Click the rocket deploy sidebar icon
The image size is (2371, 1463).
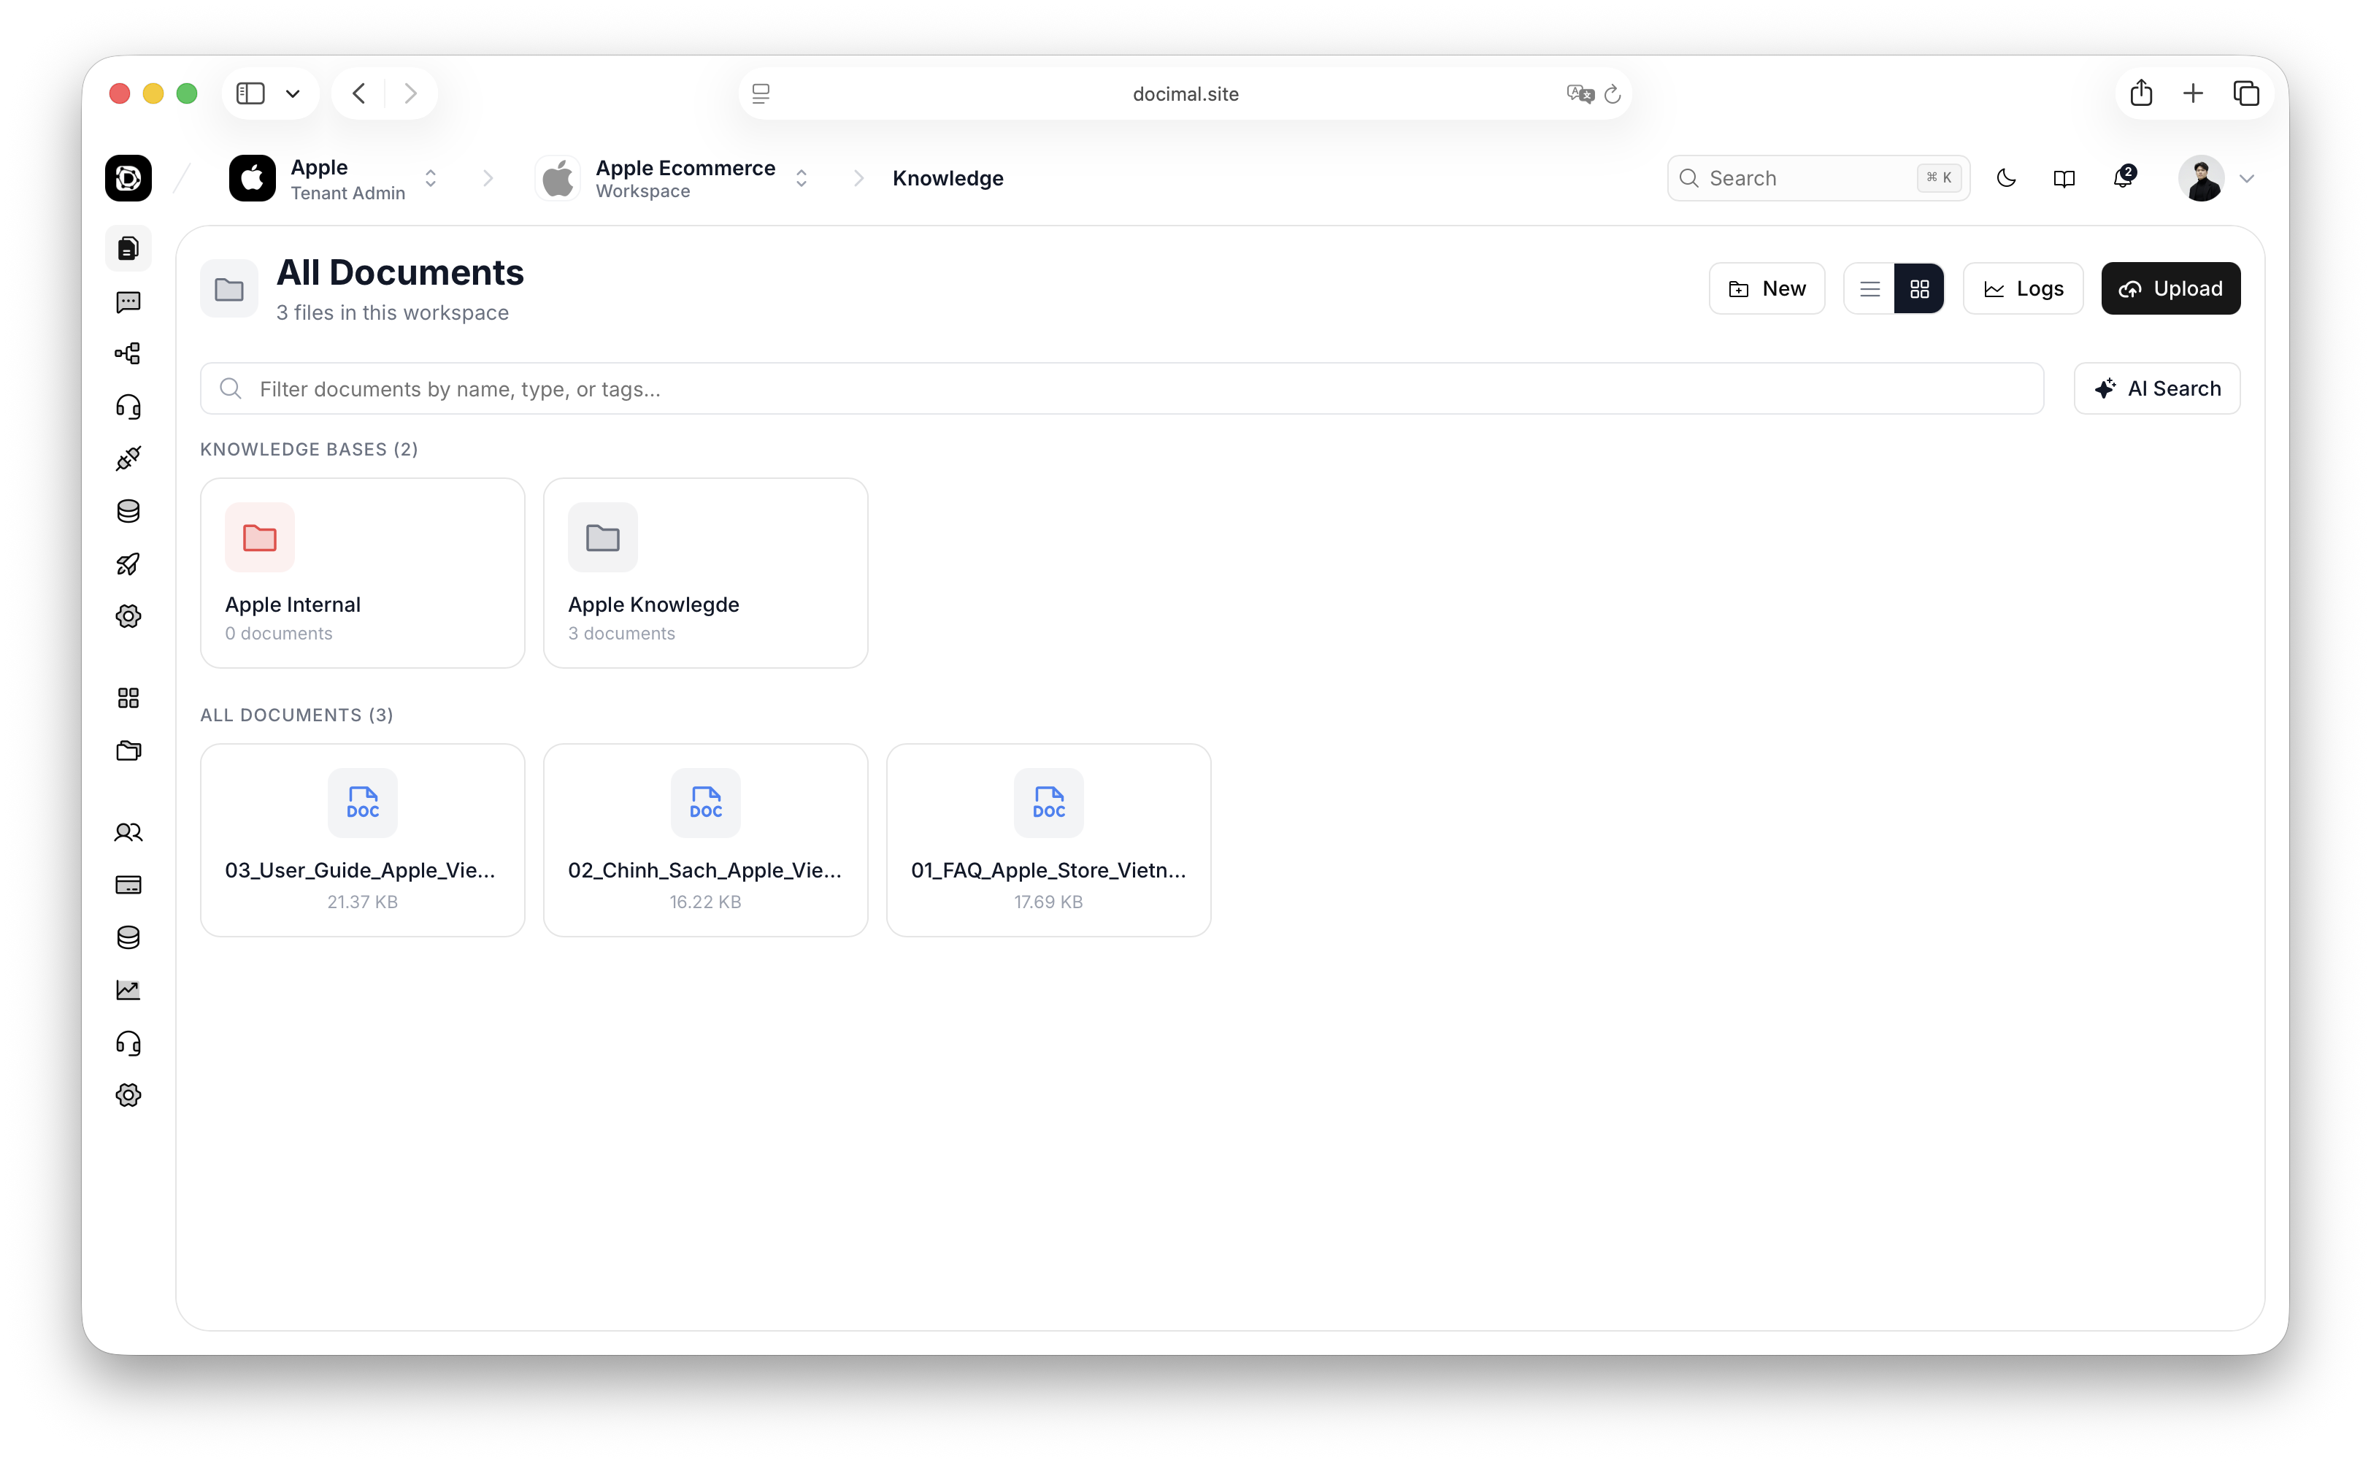pyautogui.click(x=128, y=564)
